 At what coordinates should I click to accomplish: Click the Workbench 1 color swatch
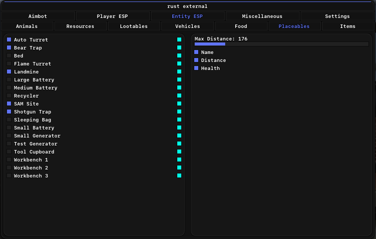tap(179, 159)
